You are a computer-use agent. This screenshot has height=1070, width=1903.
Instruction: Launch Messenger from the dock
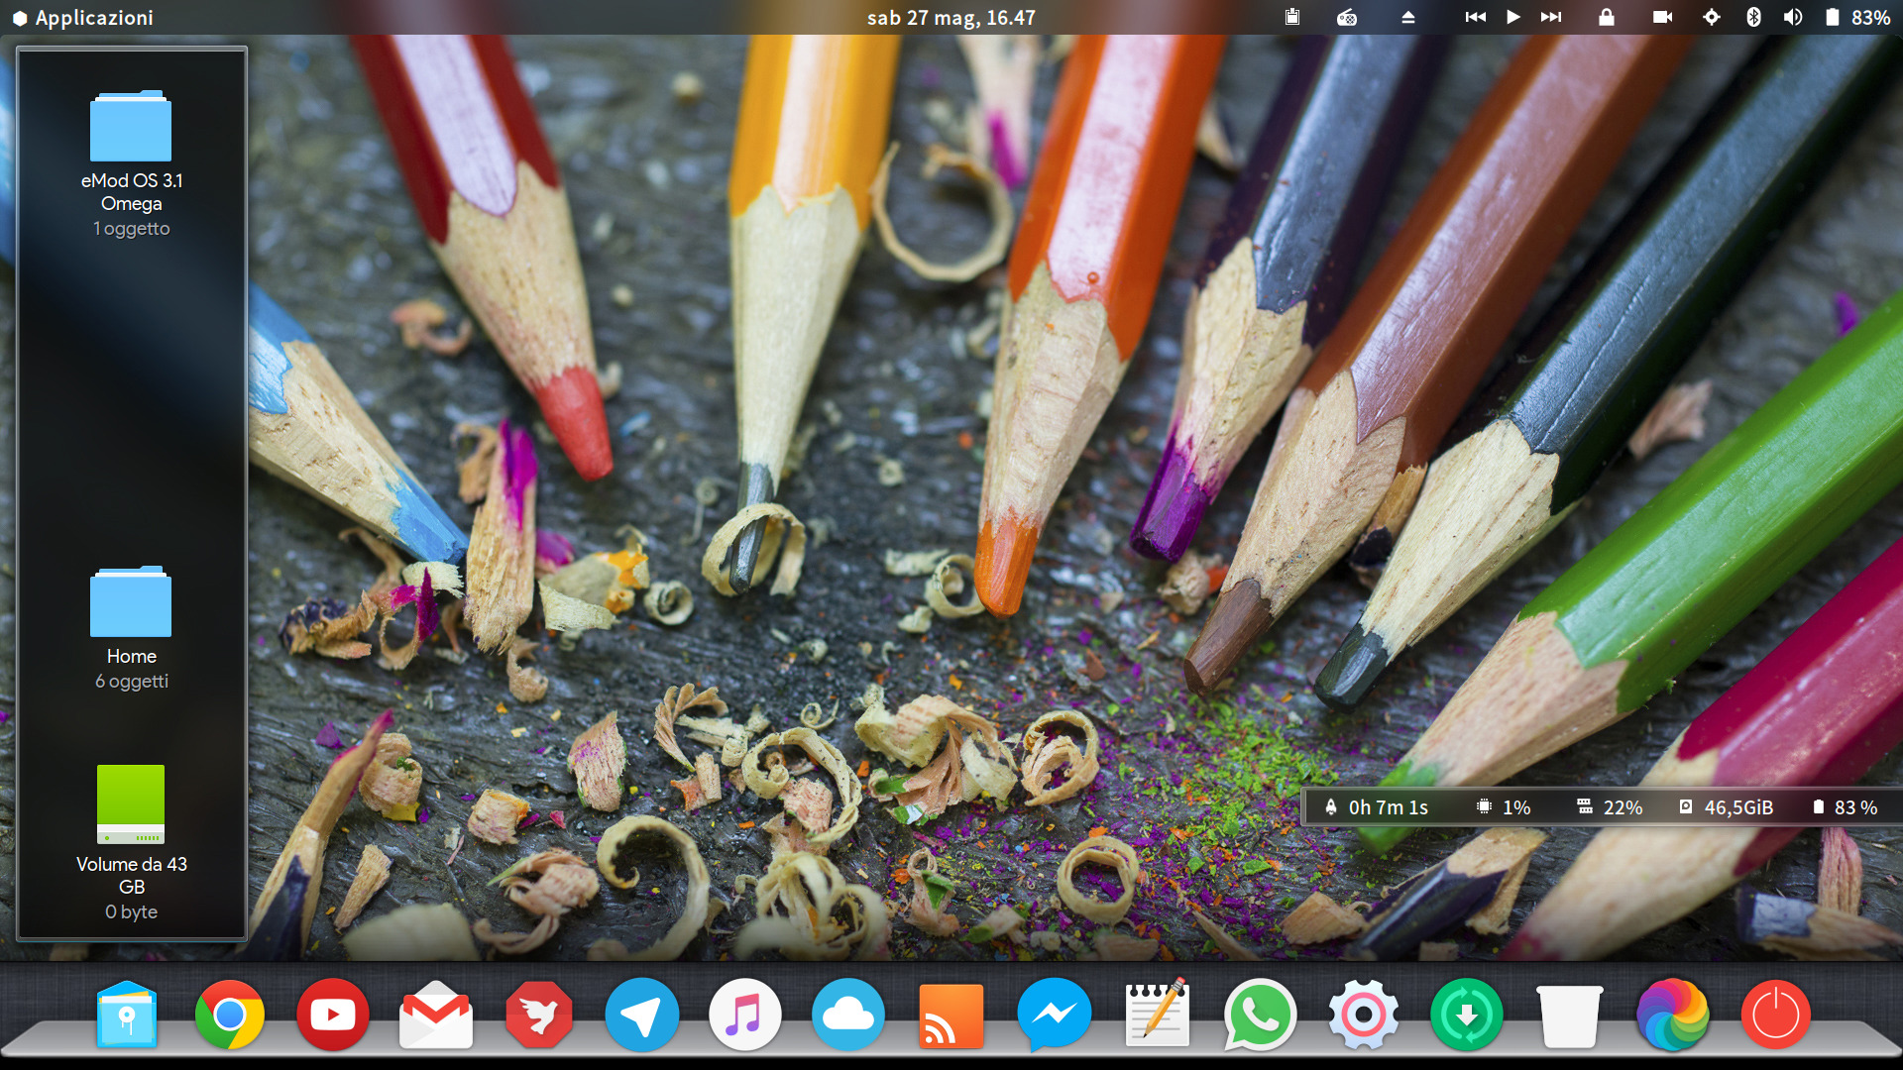(1055, 1015)
